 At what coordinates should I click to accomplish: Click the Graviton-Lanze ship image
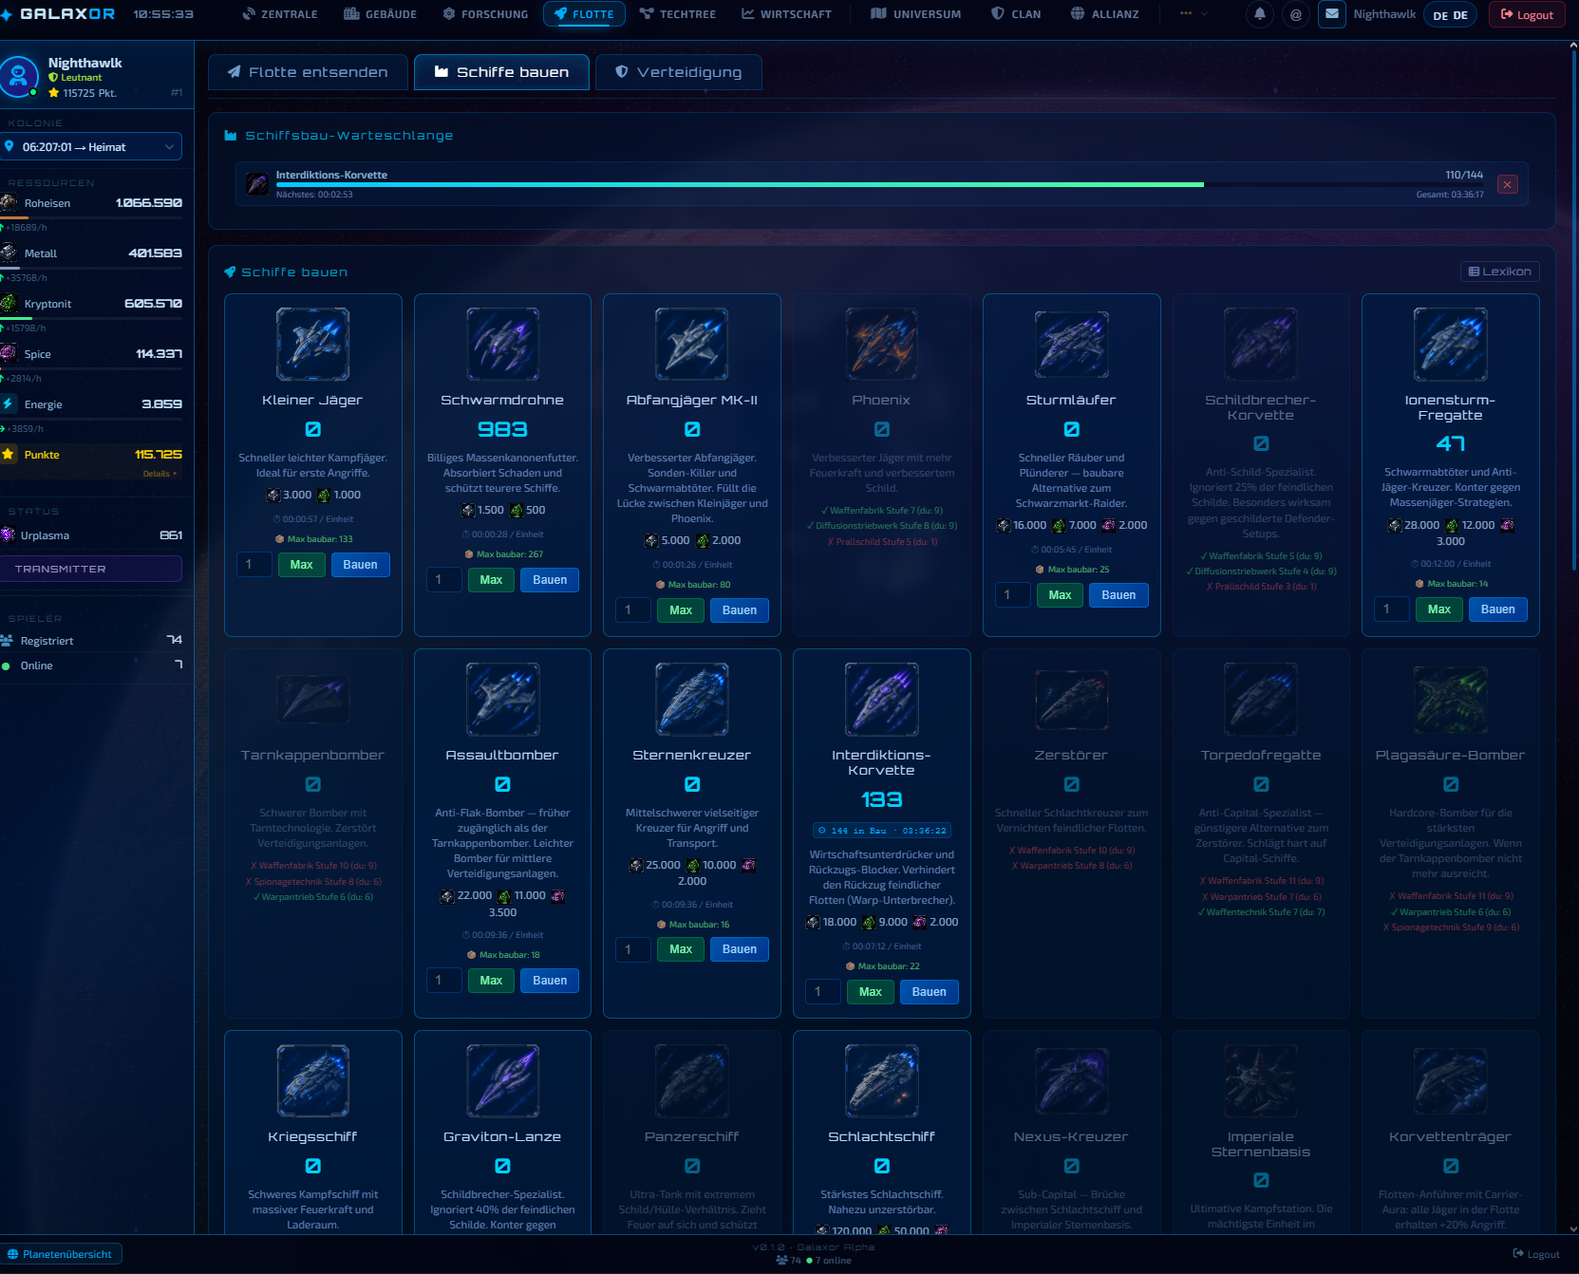502,1080
